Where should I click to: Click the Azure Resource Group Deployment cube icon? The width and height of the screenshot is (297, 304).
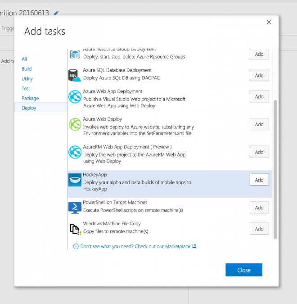pyautogui.click(x=75, y=54)
